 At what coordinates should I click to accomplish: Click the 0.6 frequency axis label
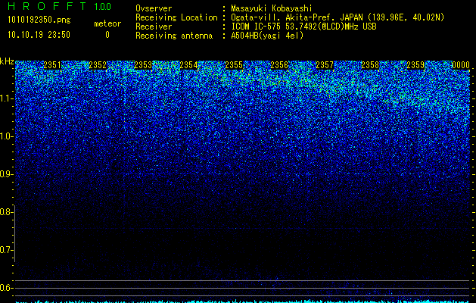click(6, 288)
